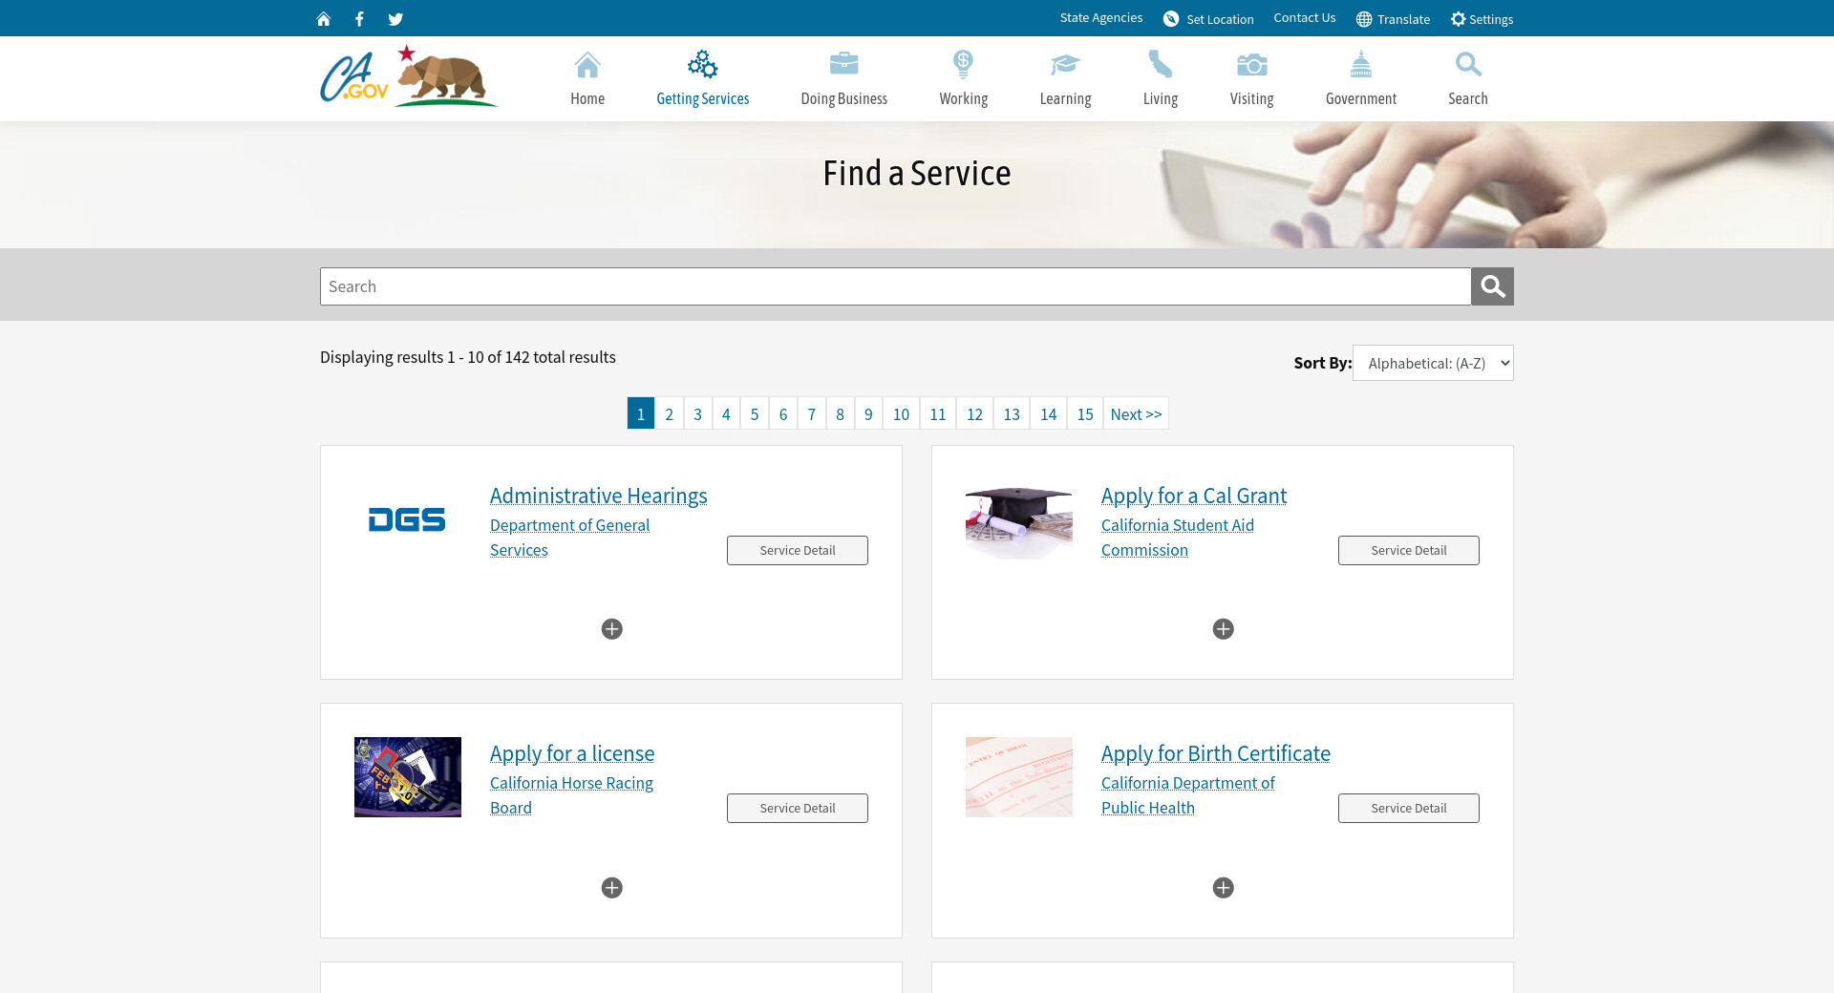Open Service Detail for Apply for a license
Image resolution: width=1834 pixels, height=993 pixels.
pos(797,808)
